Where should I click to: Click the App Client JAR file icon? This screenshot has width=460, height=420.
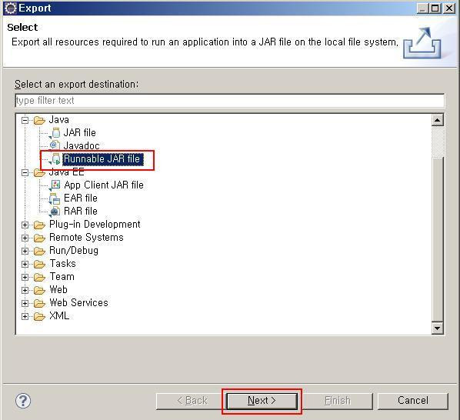pos(55,185)
